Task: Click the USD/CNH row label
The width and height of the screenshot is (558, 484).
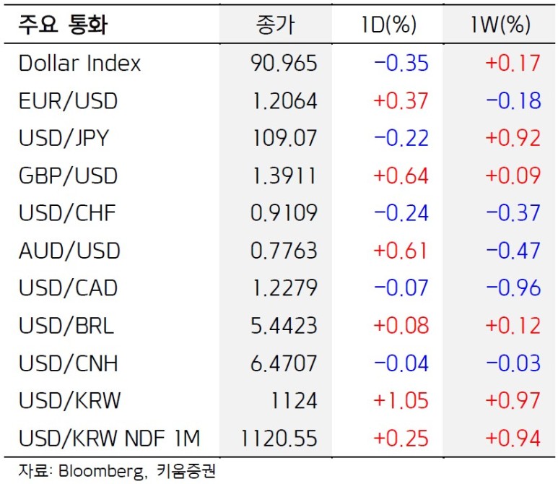Action: [68, 363]
